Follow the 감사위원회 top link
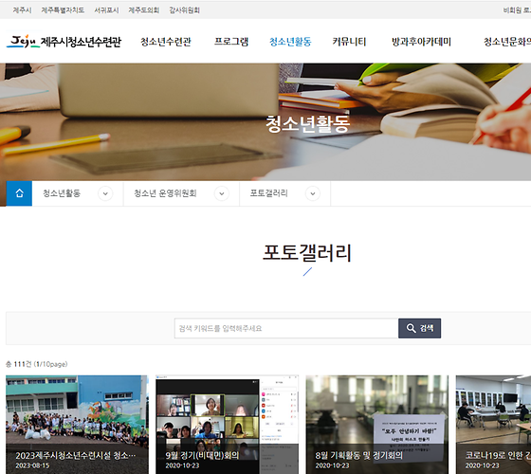Screen dimensions: 531x474 pyautogui.click(x=185, y=10)
